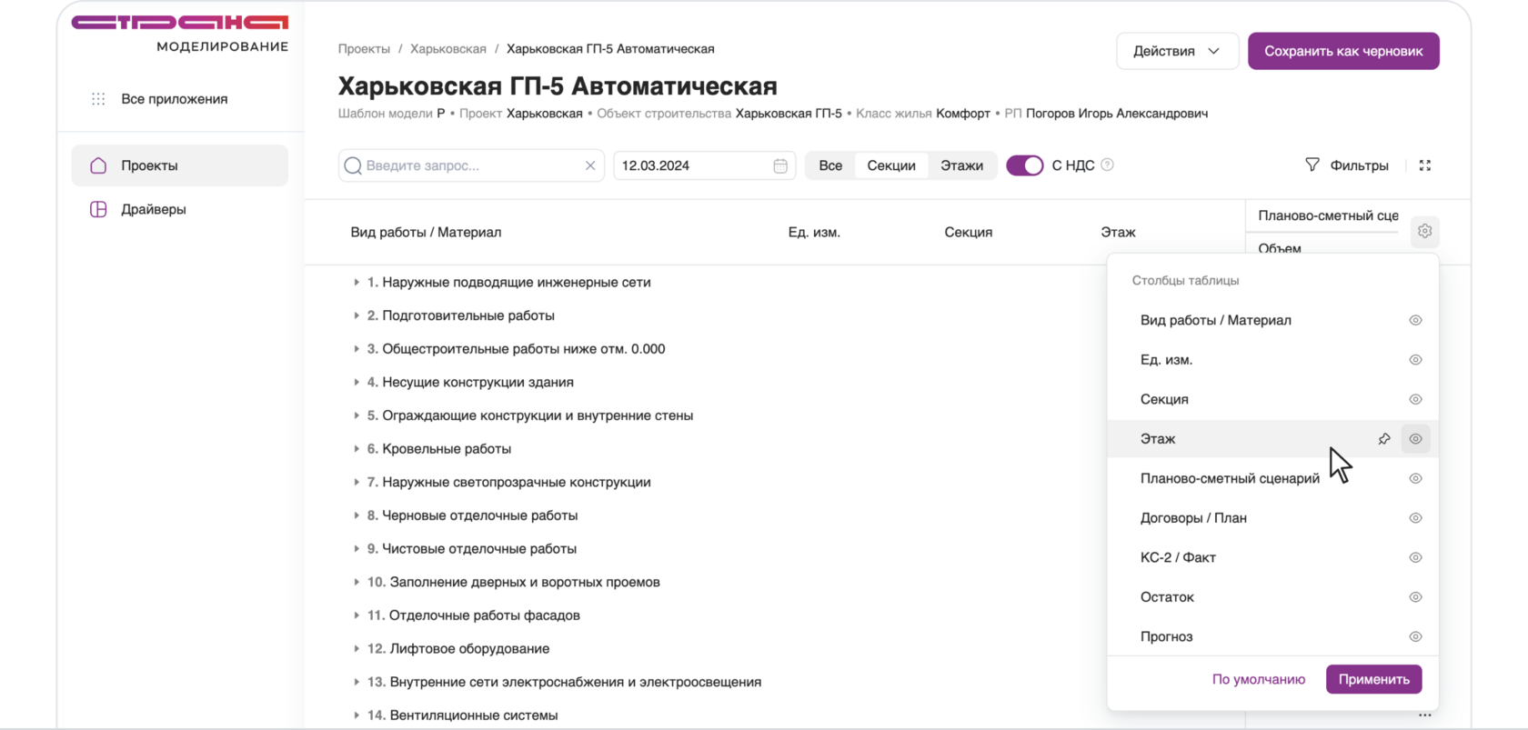Click the three-dots more icon at bottom right
Image resolution: width=1528 pixels, height=730 pixels.
point(1425,715)
